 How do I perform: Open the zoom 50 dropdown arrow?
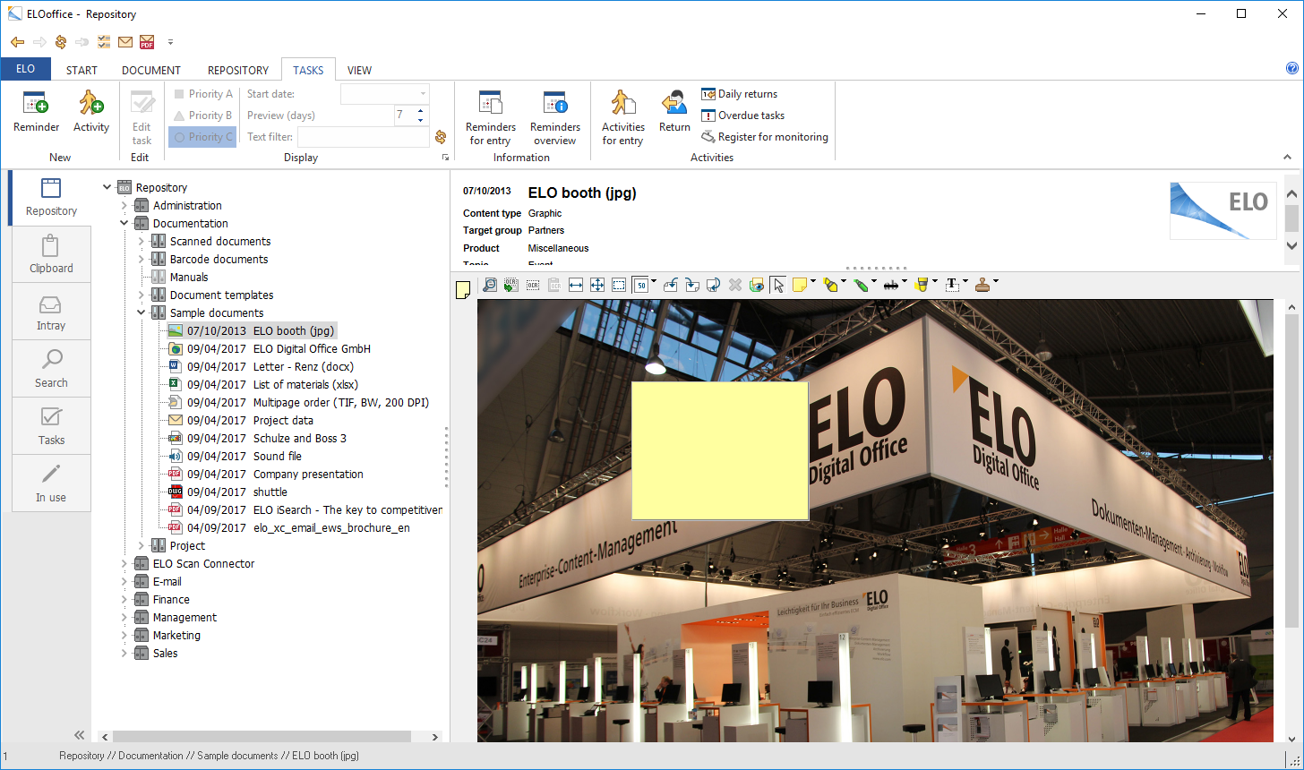pyautogui.click(x=654, y=282)
